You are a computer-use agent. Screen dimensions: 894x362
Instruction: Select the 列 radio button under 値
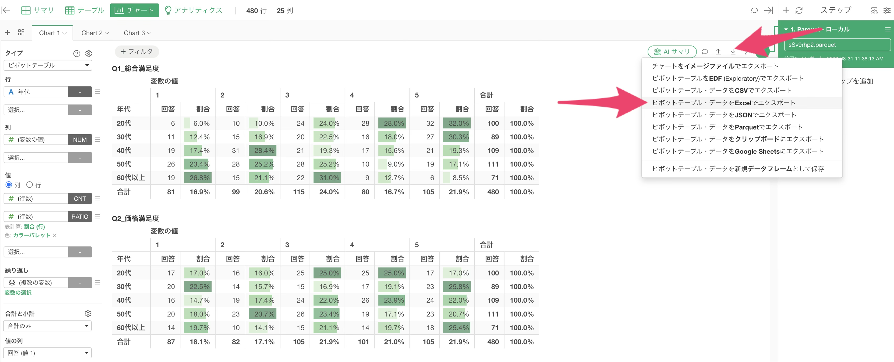click(9, 185)
